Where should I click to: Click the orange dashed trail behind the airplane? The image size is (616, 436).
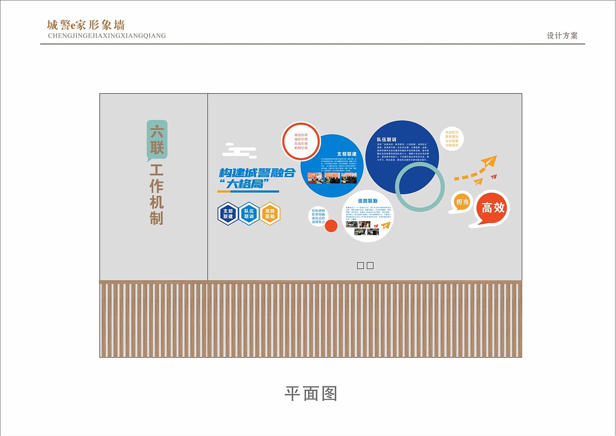(x=471, y=174)
